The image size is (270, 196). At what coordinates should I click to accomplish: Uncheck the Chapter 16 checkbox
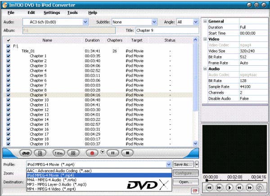[8, 129]
